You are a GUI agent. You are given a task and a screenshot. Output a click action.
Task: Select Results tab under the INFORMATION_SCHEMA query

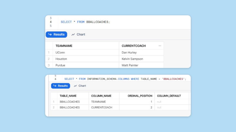point(60,86)
